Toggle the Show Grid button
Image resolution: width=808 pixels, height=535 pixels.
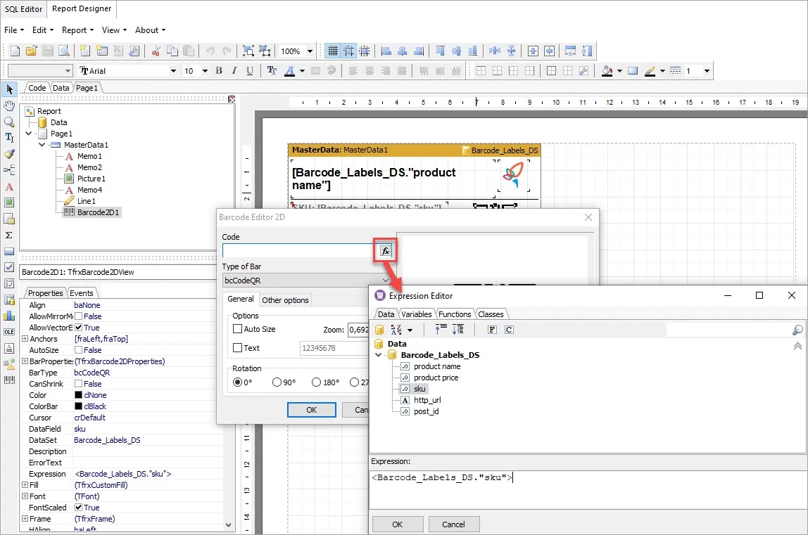click(x=332, y=51)
